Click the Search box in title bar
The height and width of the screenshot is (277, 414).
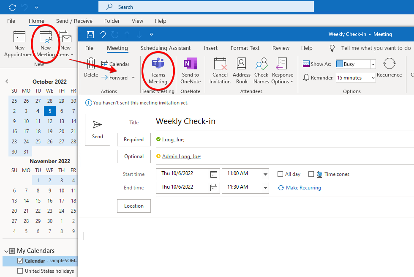tap(206, 7)
